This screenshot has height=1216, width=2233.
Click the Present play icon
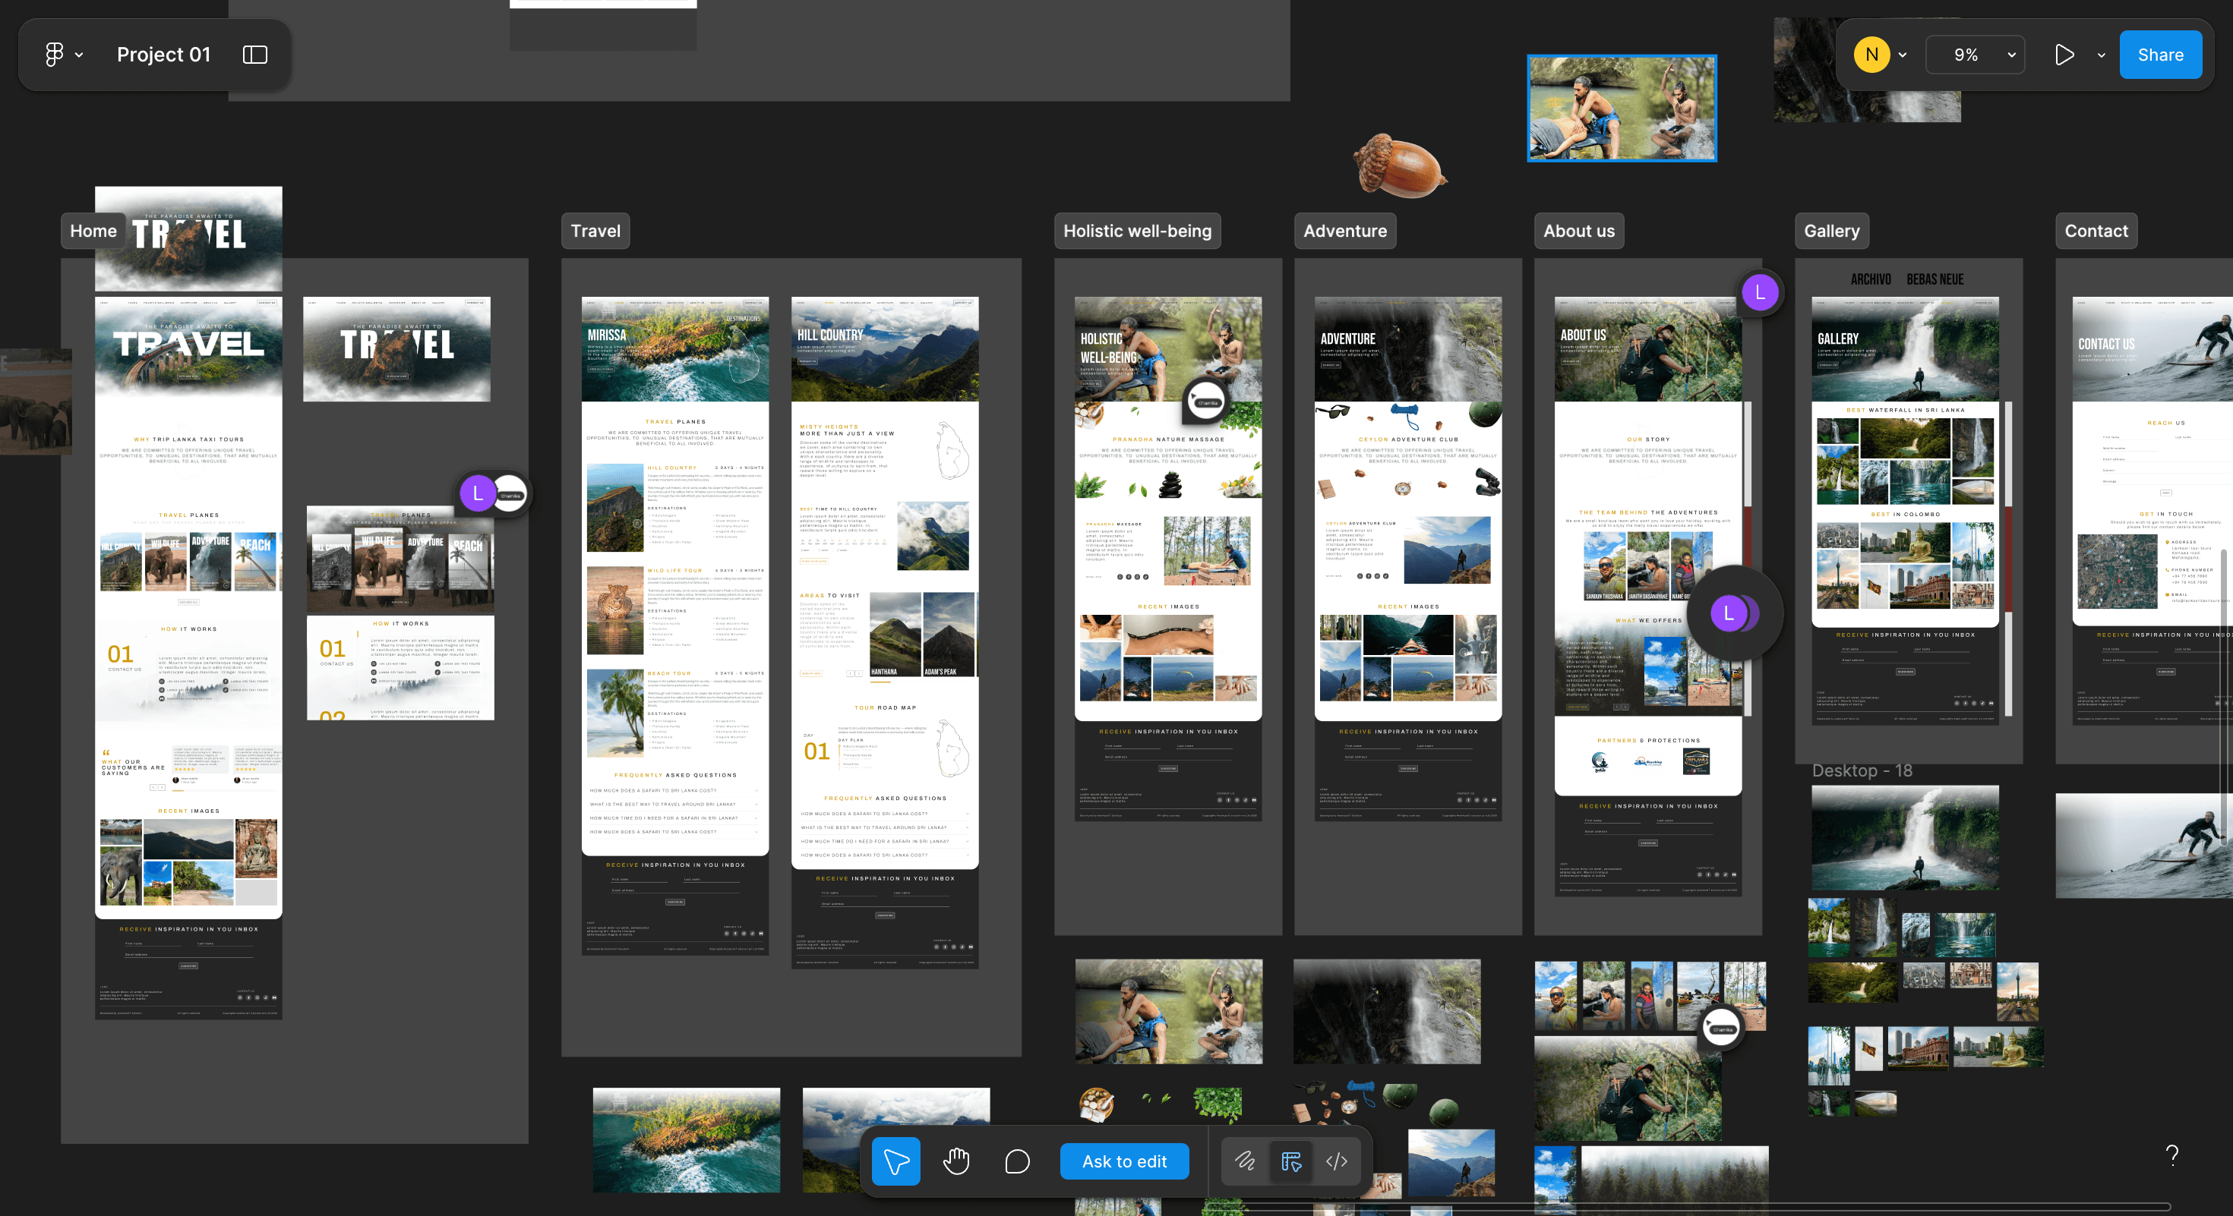click(2064, 55)
